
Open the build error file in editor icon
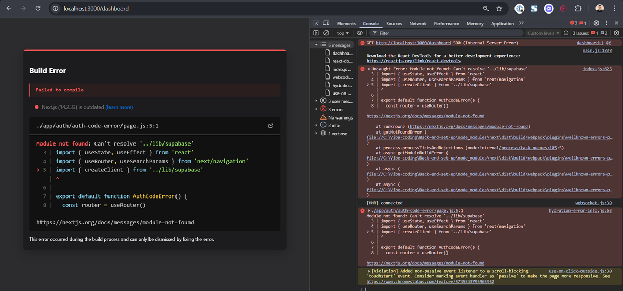coord(270,126)
